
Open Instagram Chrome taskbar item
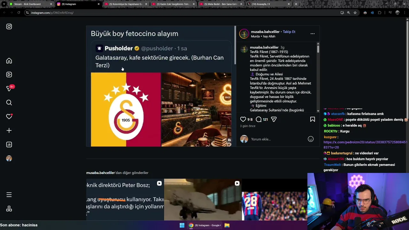pos(204,225)
